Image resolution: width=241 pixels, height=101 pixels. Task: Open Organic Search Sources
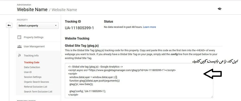pyautogui.click(x=36, y=82)
